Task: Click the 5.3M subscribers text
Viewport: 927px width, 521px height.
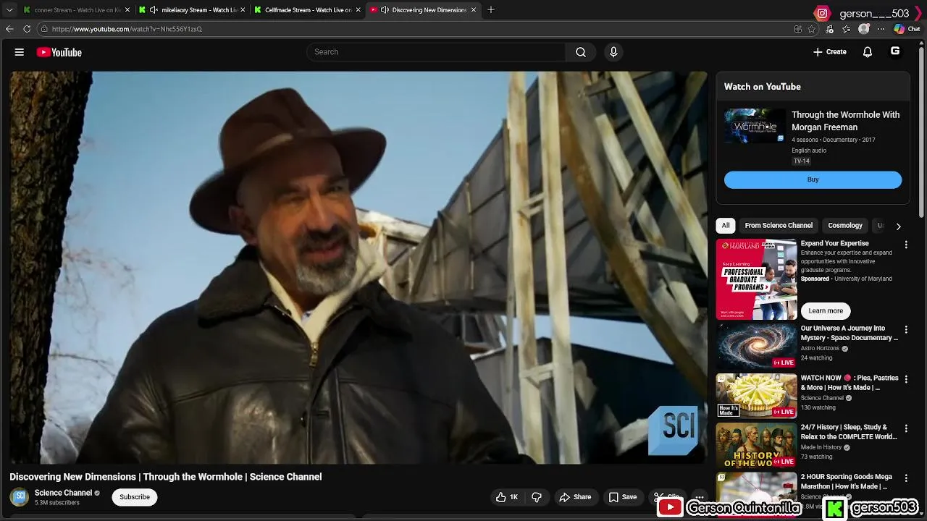Action: click(x=57, y=503)
